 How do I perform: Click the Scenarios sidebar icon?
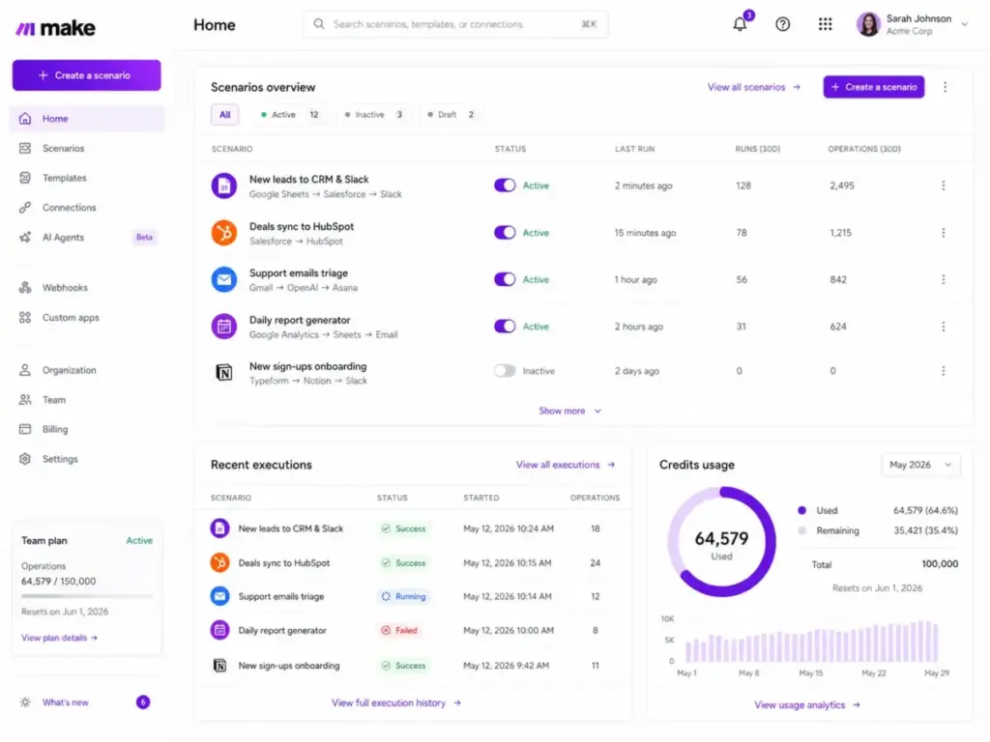coord(25,148)
